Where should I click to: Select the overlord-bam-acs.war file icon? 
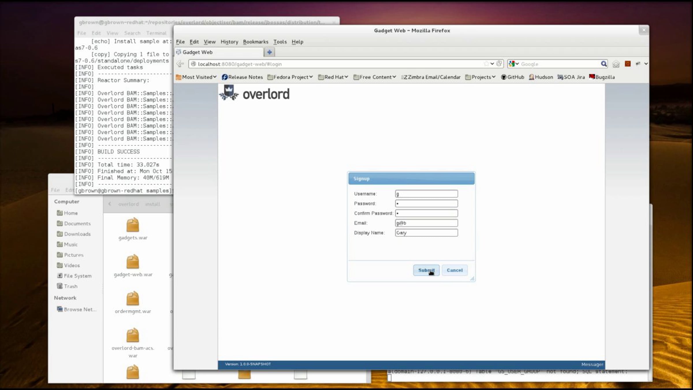point(133,335)
